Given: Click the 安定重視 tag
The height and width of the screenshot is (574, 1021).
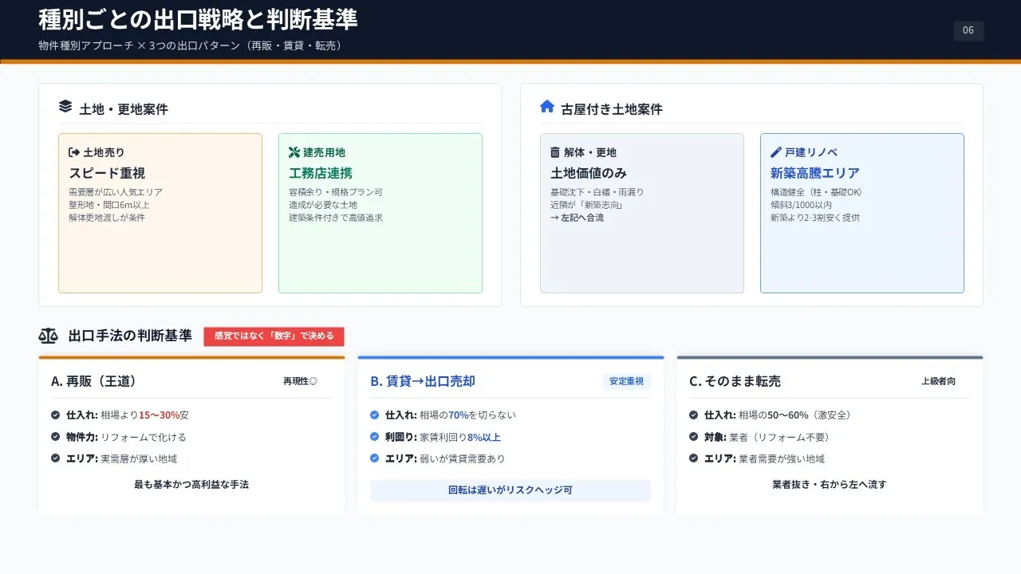Looking at the screenshot, I should 626,382.
